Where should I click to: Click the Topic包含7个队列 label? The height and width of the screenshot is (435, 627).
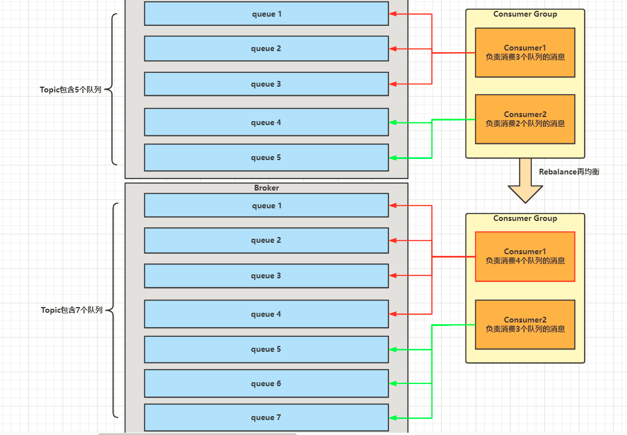pos(72,310)
